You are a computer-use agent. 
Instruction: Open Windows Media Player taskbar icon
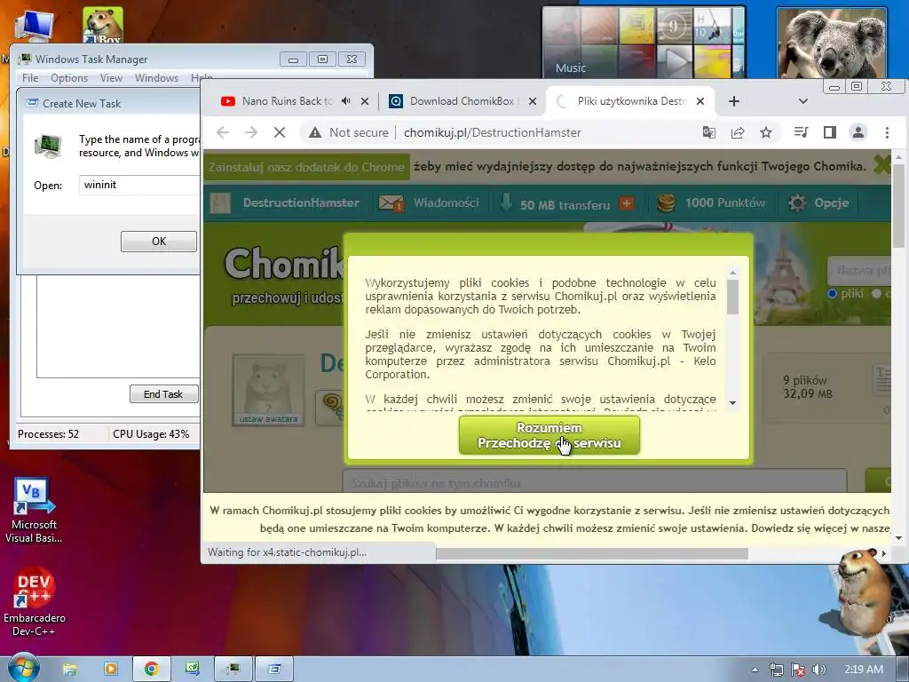click(x=110, y=670)
